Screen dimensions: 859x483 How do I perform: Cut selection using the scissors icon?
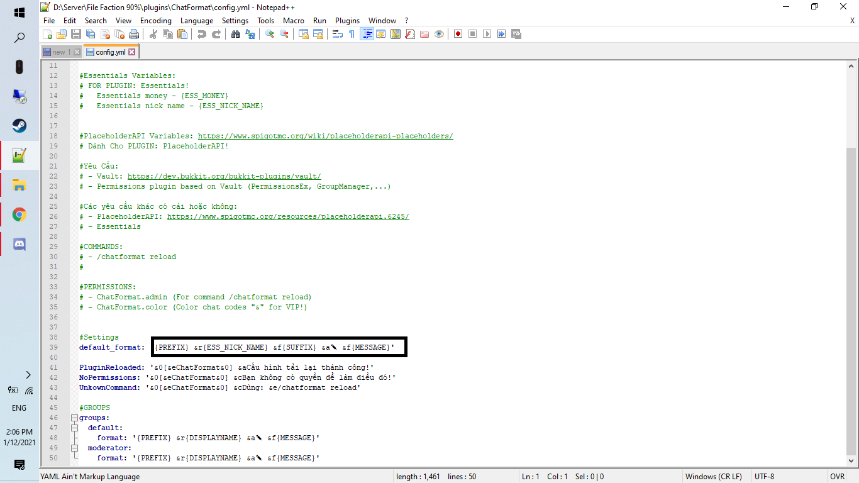(x=153, y=34)
